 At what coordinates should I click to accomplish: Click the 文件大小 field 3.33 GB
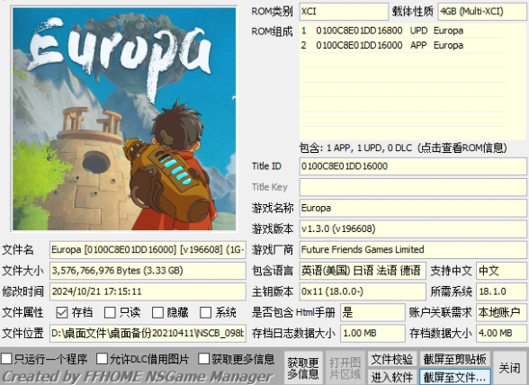coord(148,271)
